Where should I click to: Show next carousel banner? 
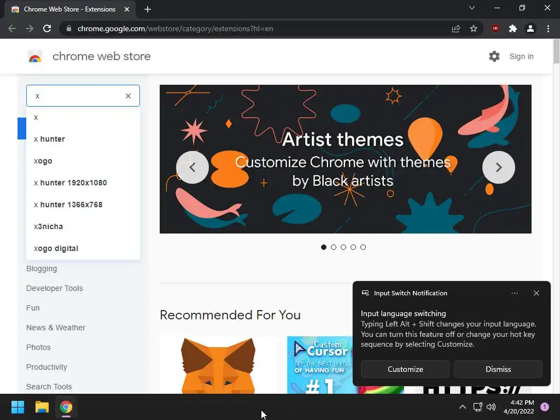tap(499, 167)
